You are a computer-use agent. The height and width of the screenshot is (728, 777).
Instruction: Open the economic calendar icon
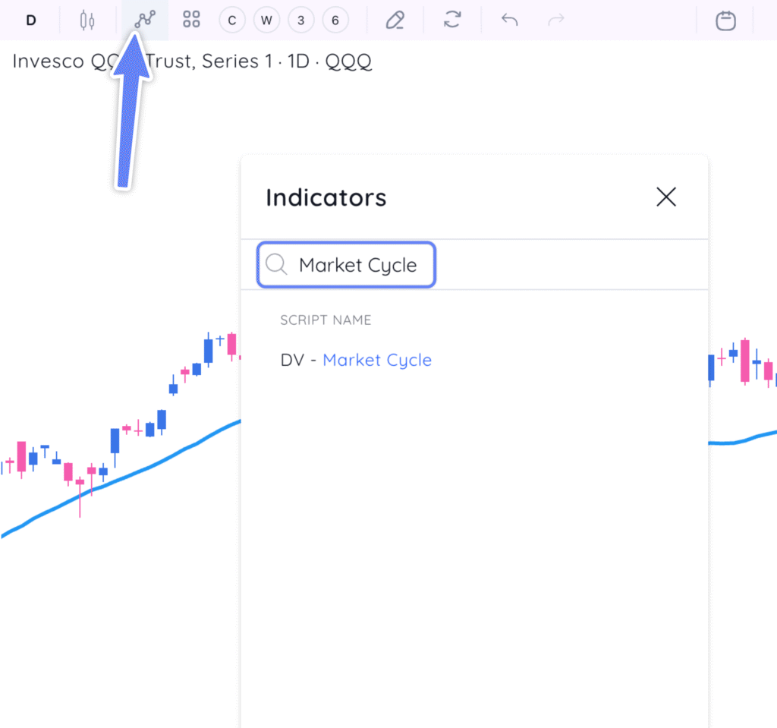[725, 20]
